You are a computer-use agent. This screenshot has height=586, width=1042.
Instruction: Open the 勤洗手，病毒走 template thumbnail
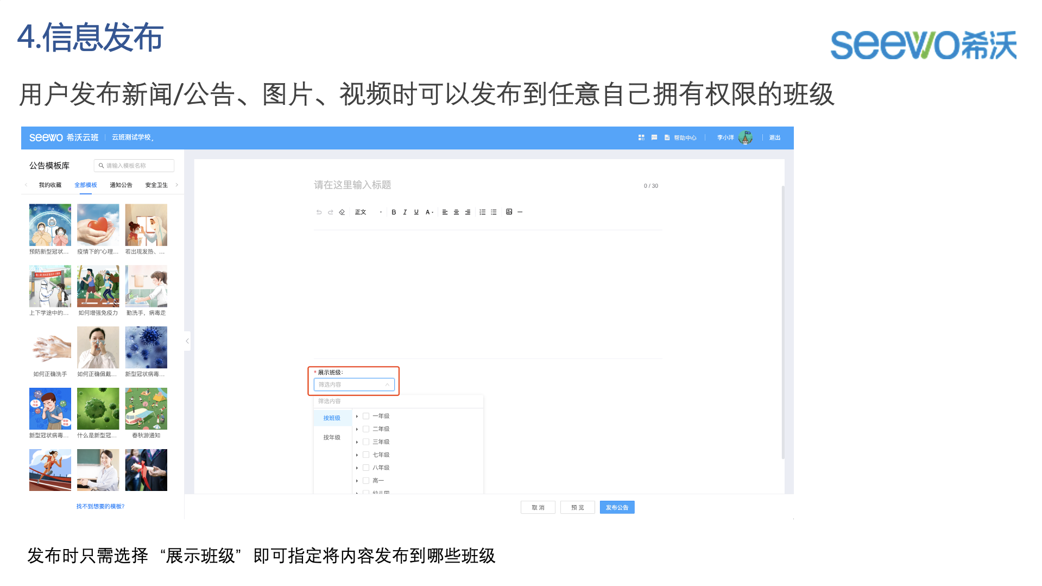tap(146, 286)
